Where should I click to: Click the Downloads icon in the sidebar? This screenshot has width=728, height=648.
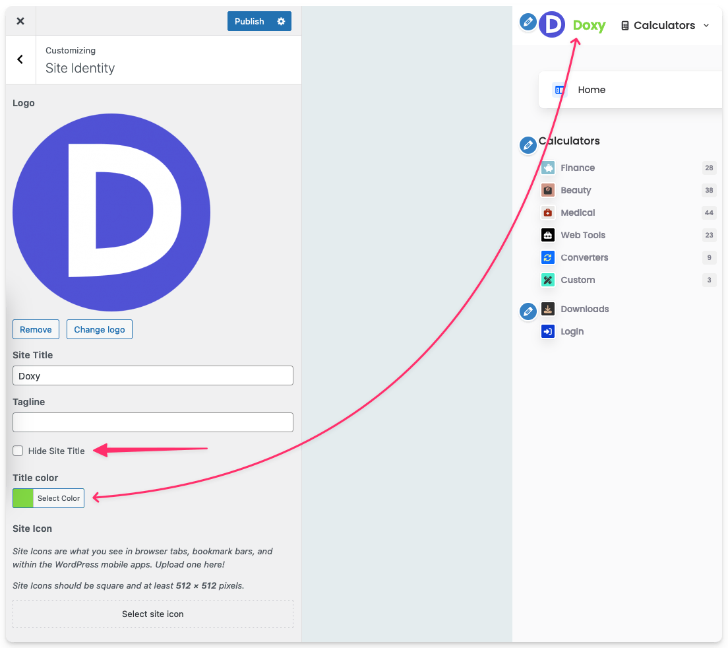(548, 309)
